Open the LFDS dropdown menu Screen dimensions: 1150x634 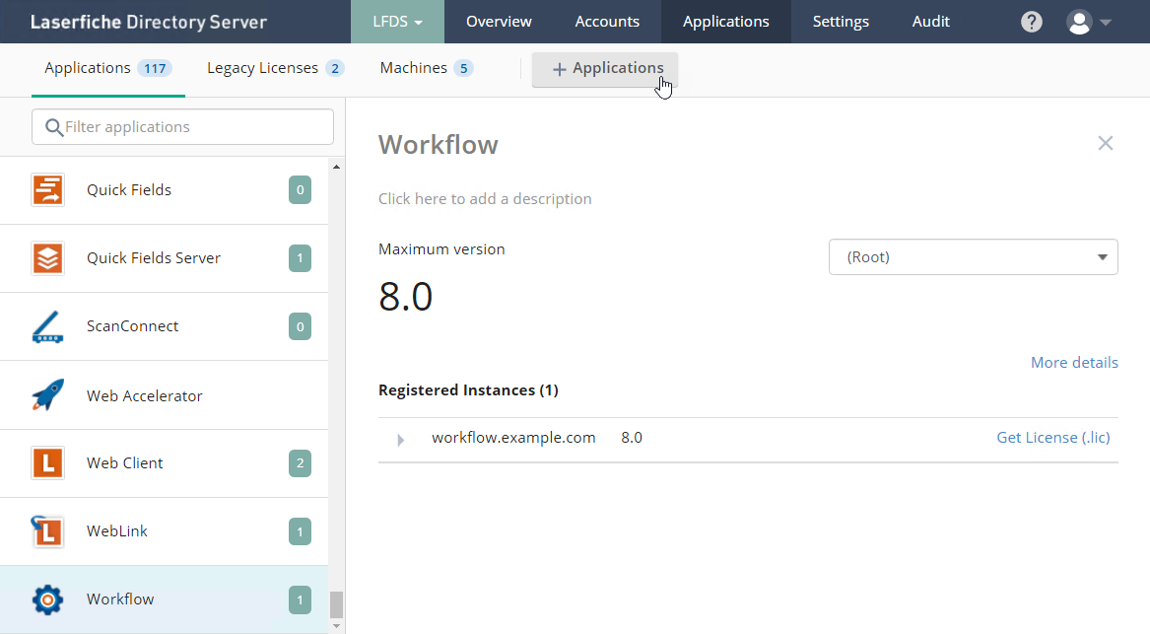[x=397, y=22]
